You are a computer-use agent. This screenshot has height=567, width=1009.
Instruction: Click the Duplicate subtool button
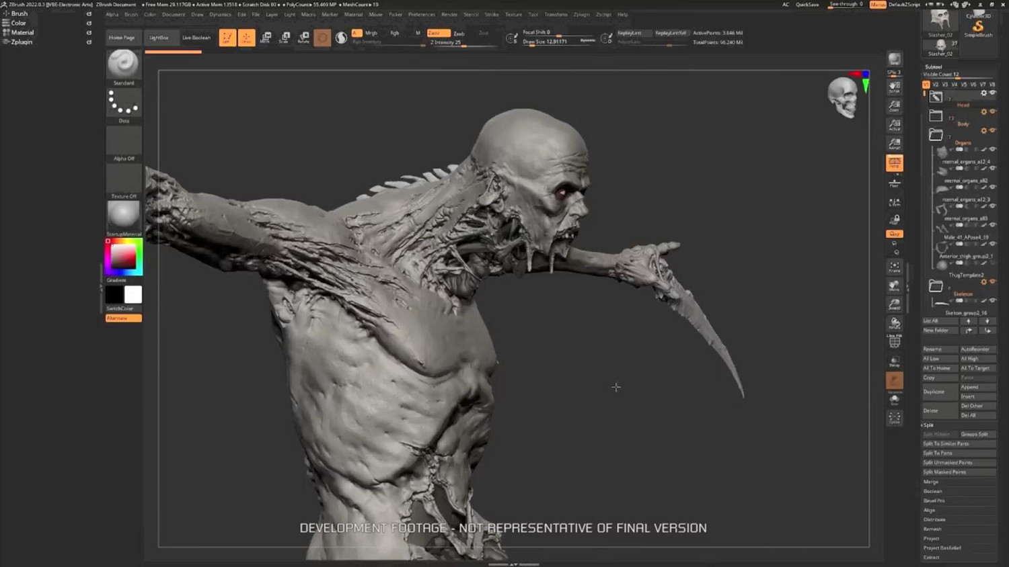click(939, 392)
